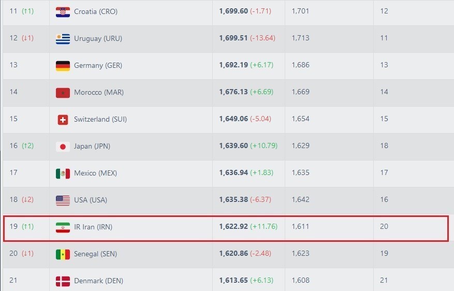The width and height of the screenshot is (454, 291).
Task: Select the IR Iran flag icon
Action: [63, 227]
